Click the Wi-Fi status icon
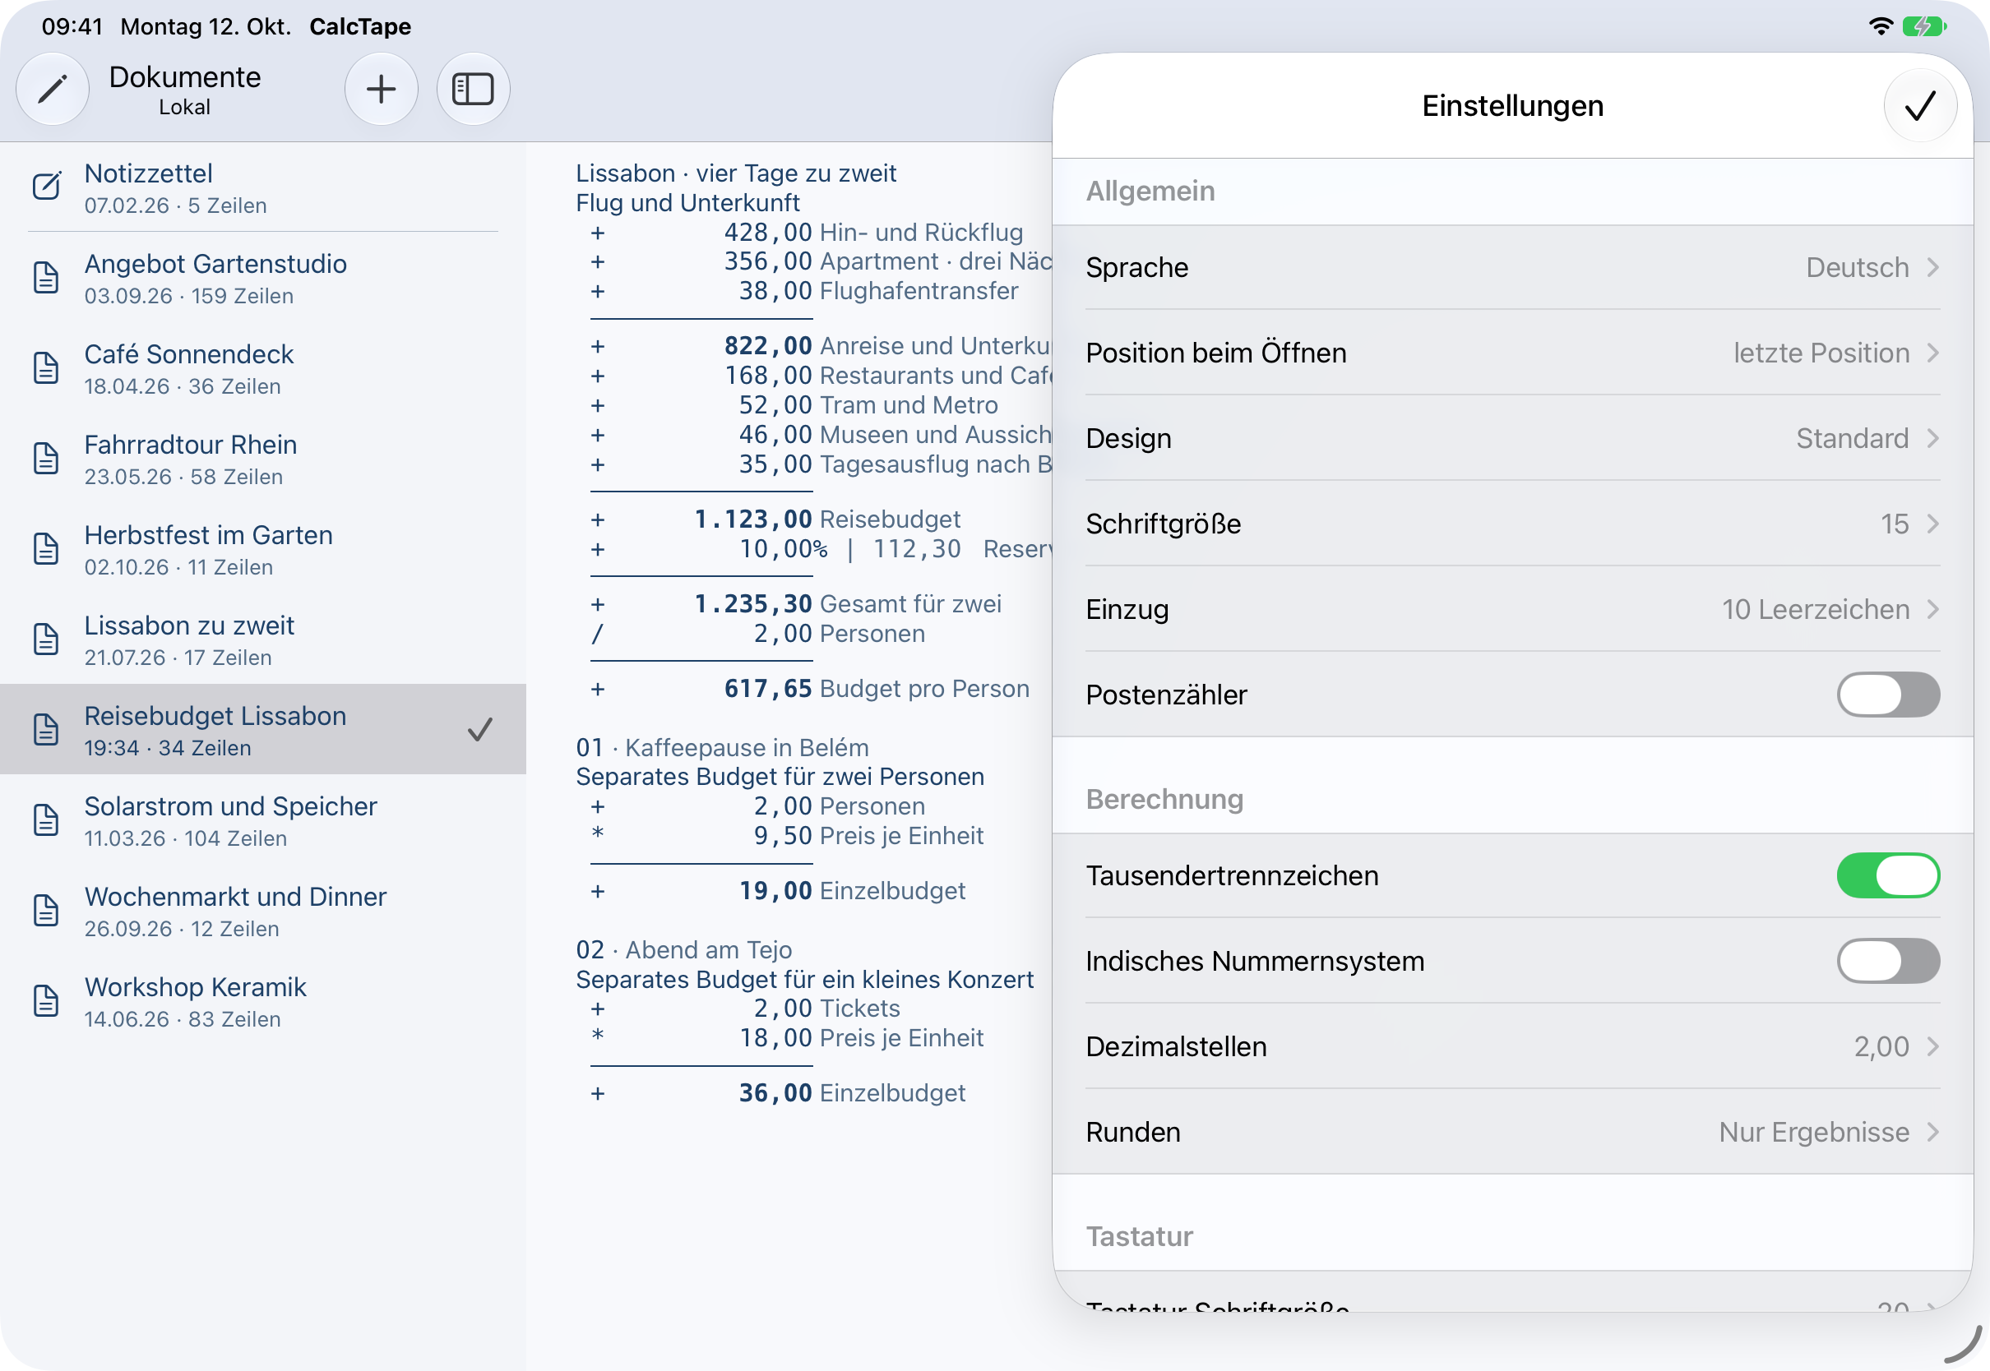The height and width of the screenshot is (1371, 1990). click(x=1881, y=25)
